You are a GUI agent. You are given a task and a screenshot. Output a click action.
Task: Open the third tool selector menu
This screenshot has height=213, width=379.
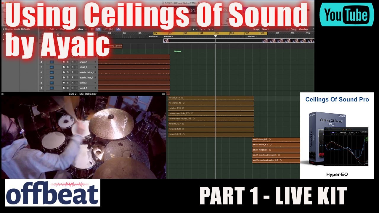point(211,29)
